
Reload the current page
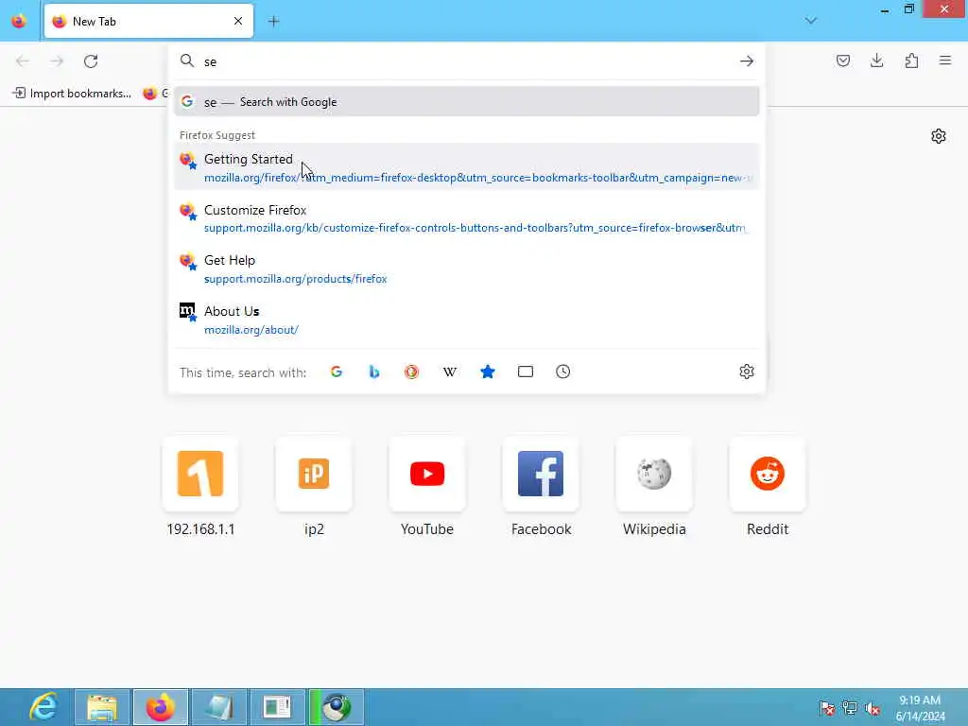pyautogui.click(x=91, y=61)
